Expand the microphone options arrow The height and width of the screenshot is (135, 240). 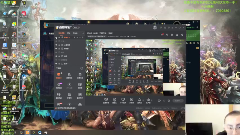click(143, 100)
